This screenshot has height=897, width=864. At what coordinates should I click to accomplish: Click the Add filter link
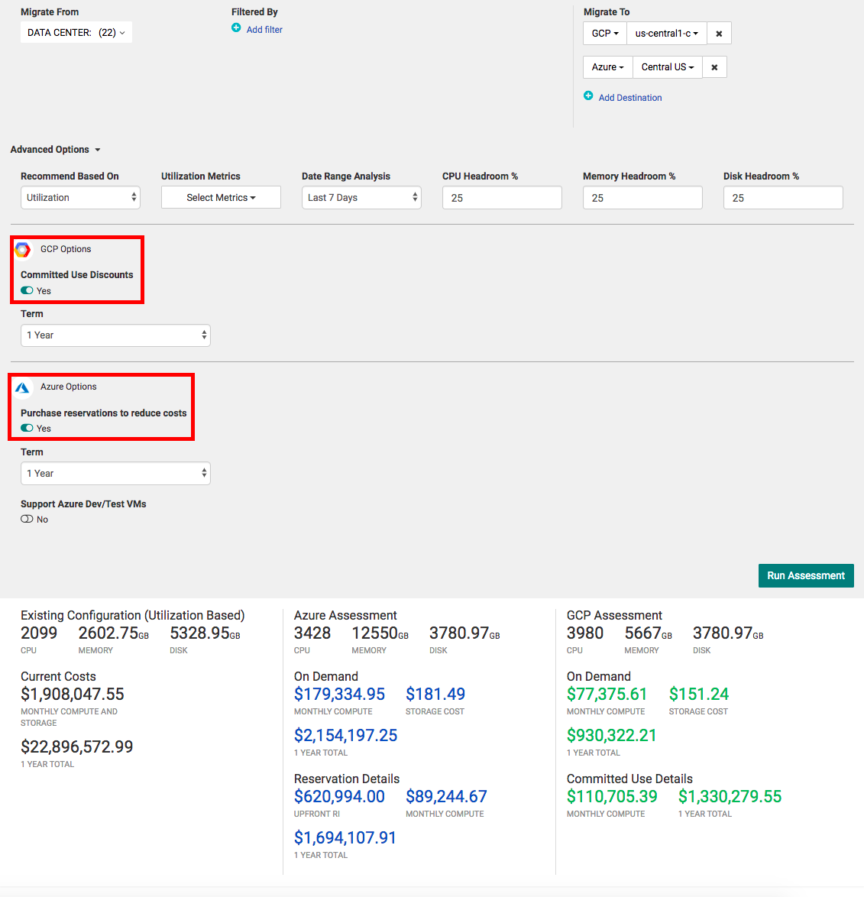264,30
